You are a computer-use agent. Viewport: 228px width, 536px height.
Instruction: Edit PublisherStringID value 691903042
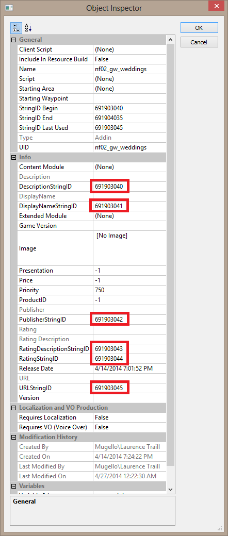[129, 320]
